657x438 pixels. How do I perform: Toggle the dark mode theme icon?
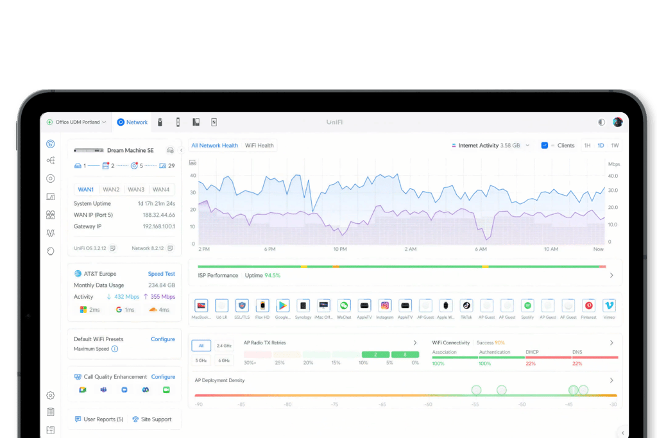pyautogui.click(x=601, y=122)
